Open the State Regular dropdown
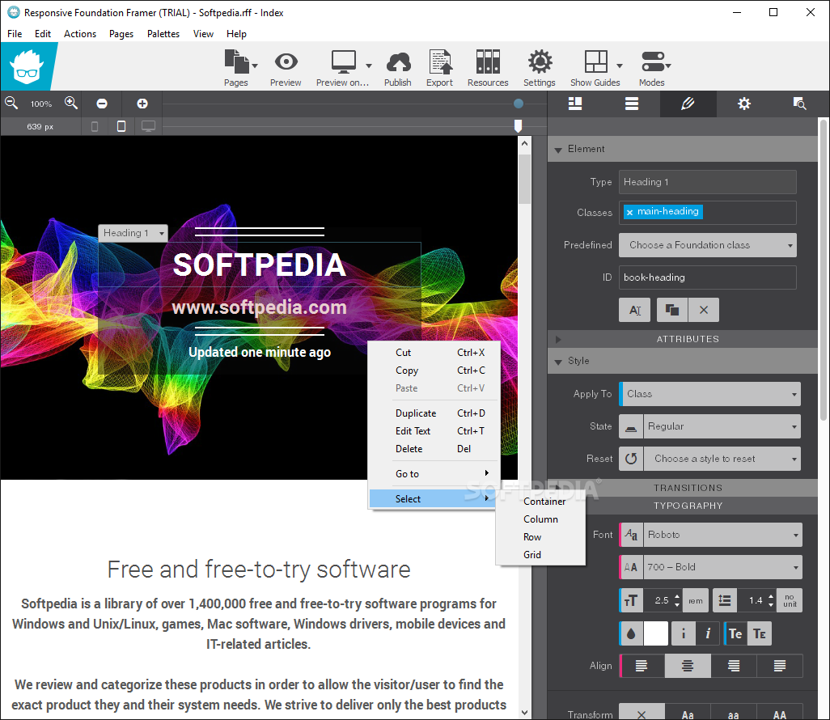The image size is (830, 720). point(722,426)
